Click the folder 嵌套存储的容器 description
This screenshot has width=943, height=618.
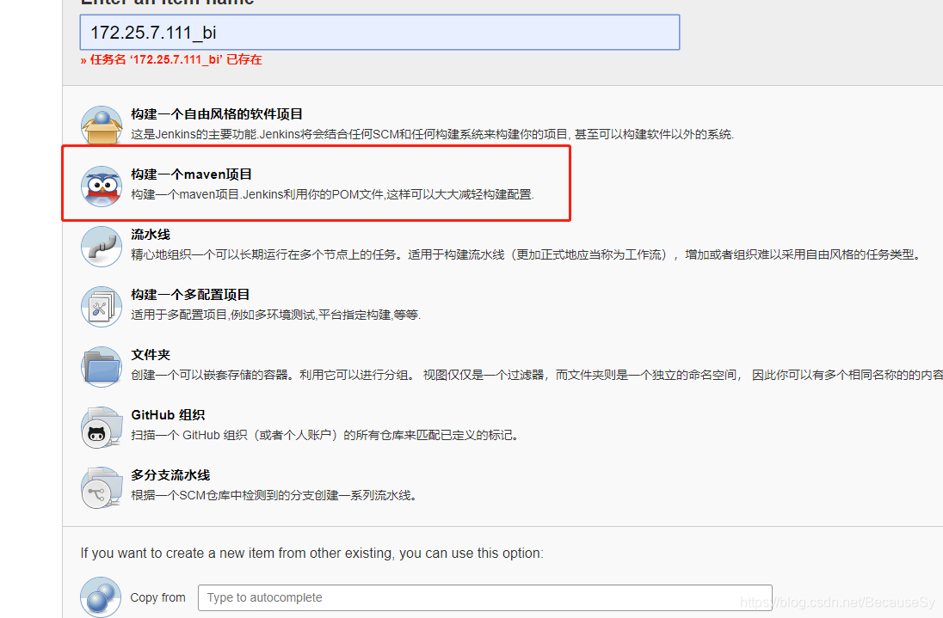pos(537,375)
